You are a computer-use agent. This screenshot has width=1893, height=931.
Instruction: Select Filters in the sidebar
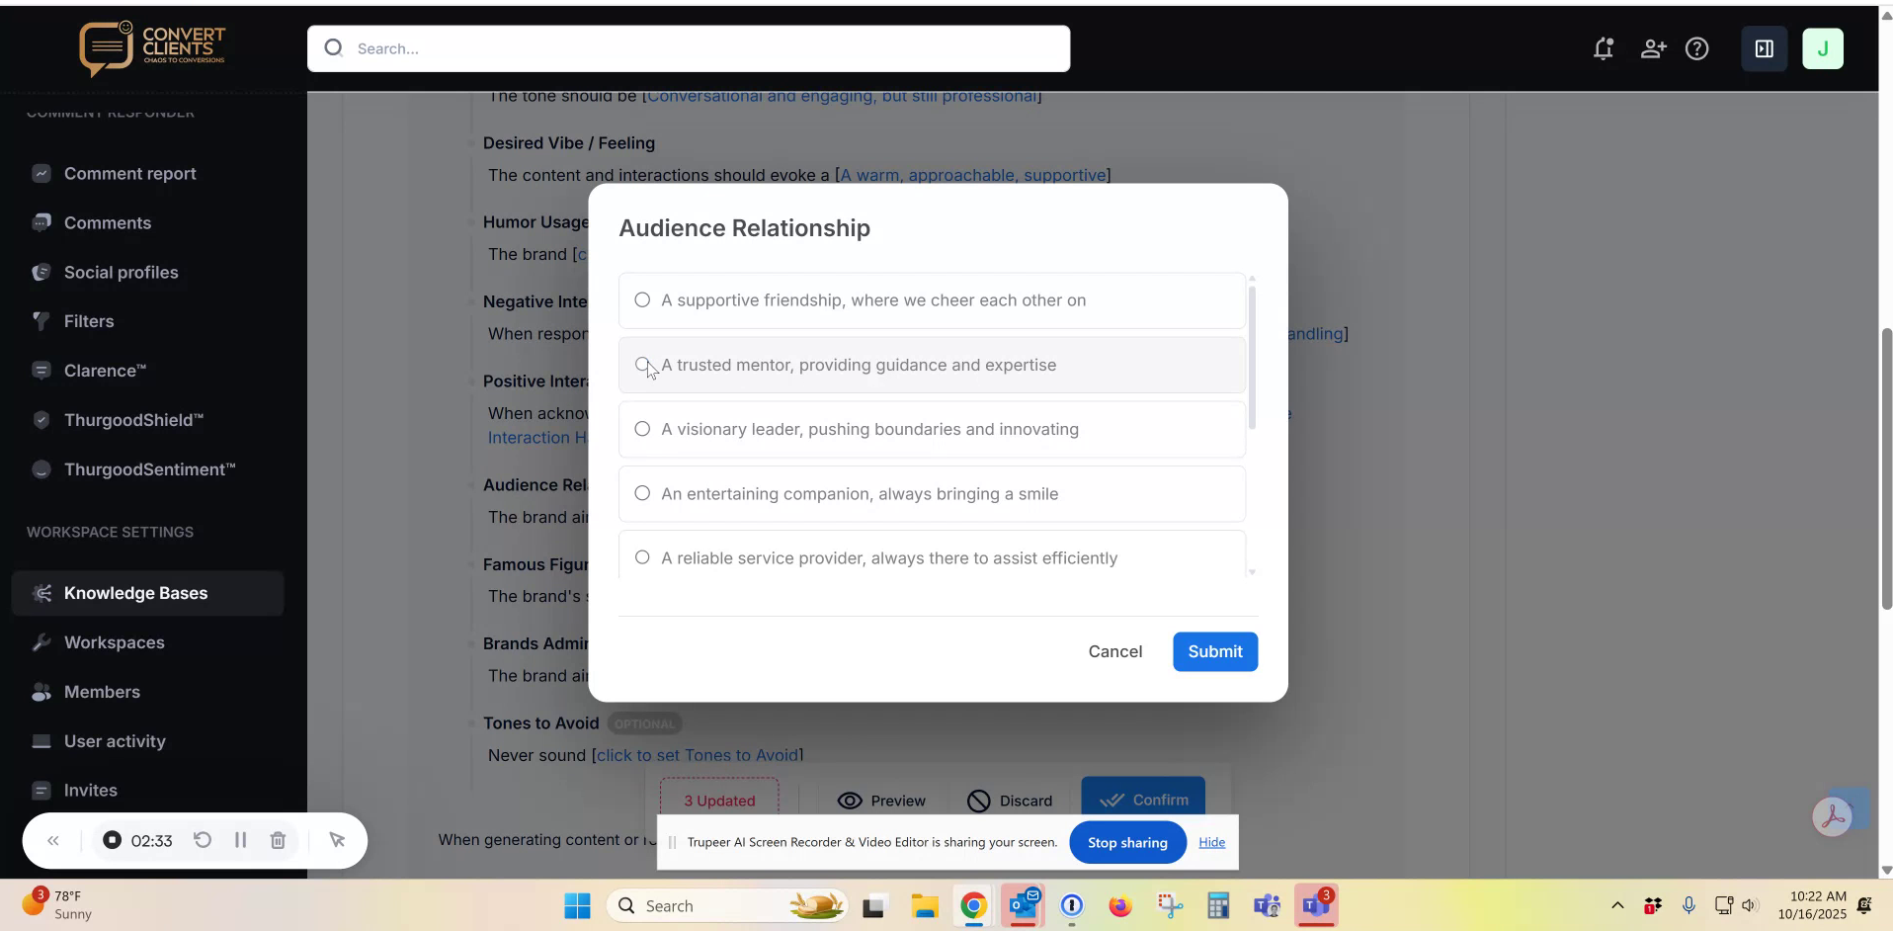pos(89,321)
